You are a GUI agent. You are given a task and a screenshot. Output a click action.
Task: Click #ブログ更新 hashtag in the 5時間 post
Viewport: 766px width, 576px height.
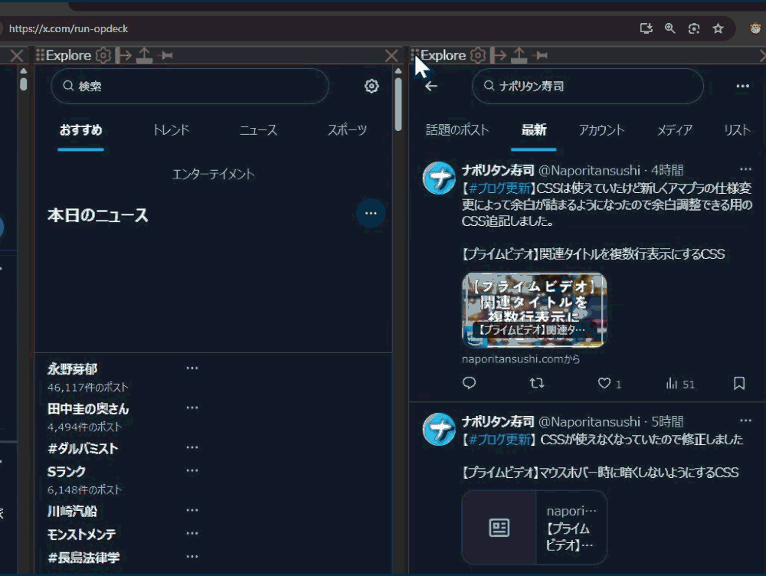point(499,439)
